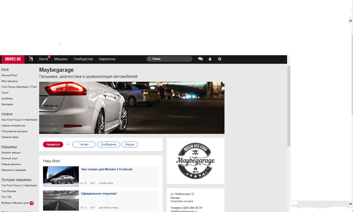Click the page's vertical scrollbar thumb
Viewport: 353px width, 212px height.
pyautogui.click(x=289, y=106)
